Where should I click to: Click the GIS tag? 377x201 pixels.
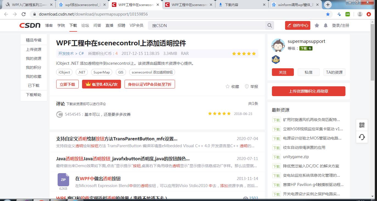[121, 72]
